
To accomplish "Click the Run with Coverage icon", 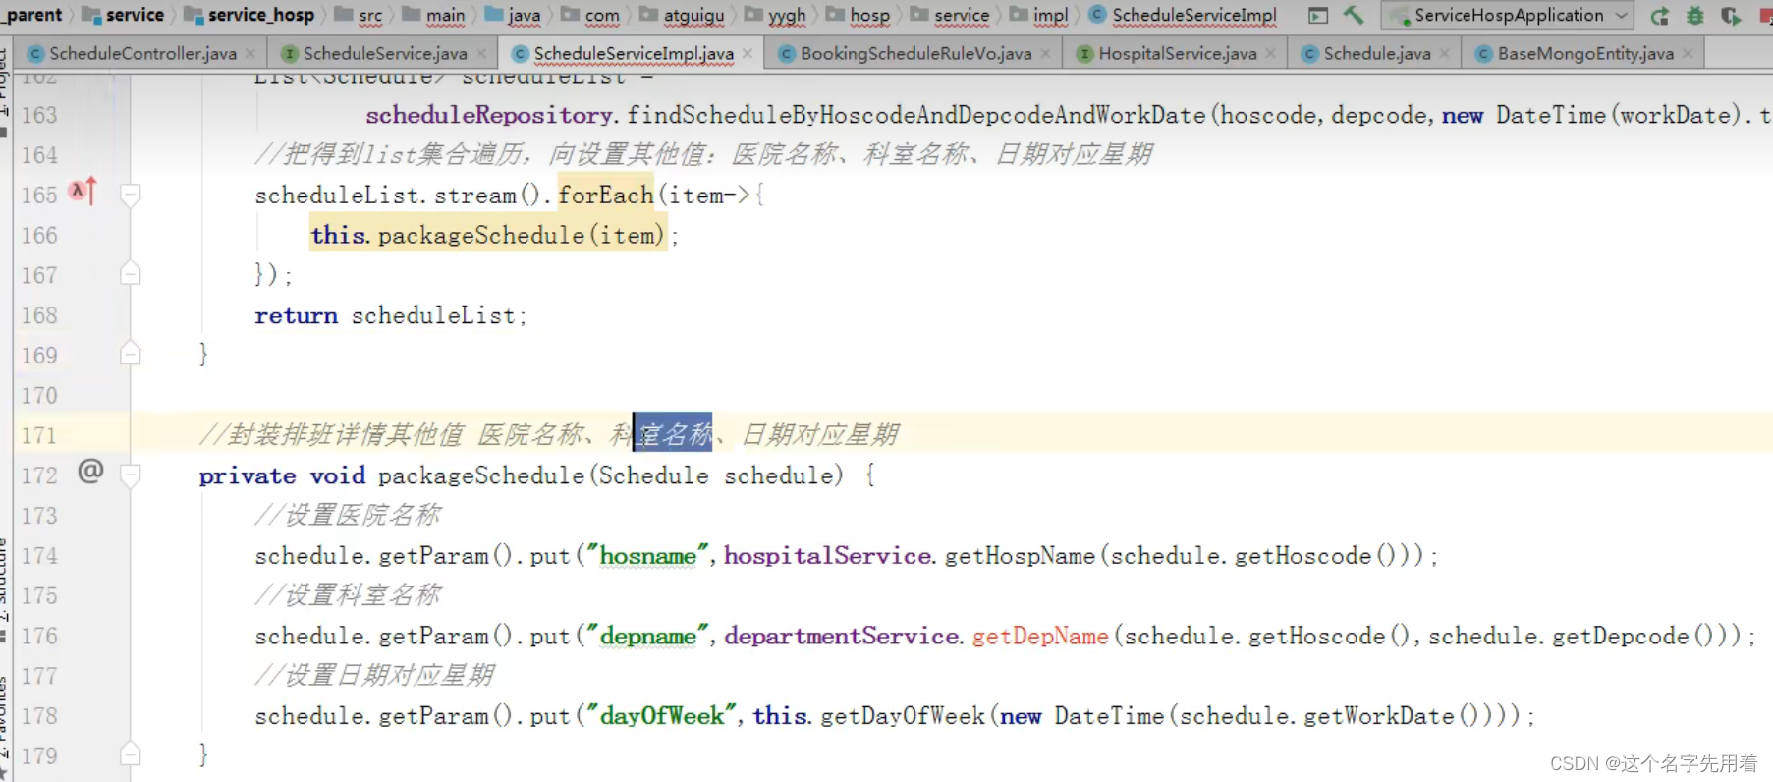I will click(1730, 16).
